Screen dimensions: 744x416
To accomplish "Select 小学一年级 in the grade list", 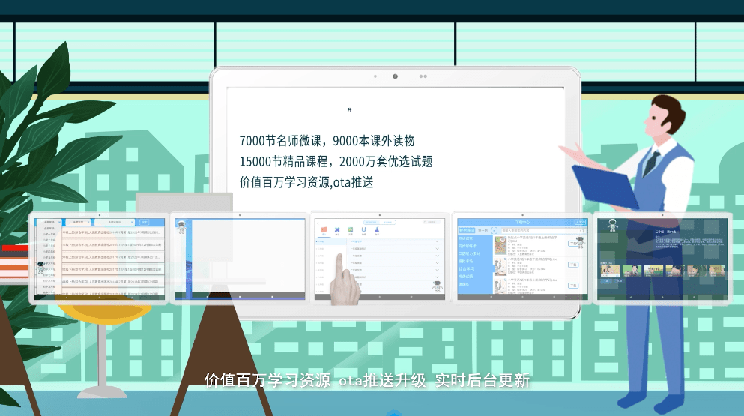I will coord(49,234).
